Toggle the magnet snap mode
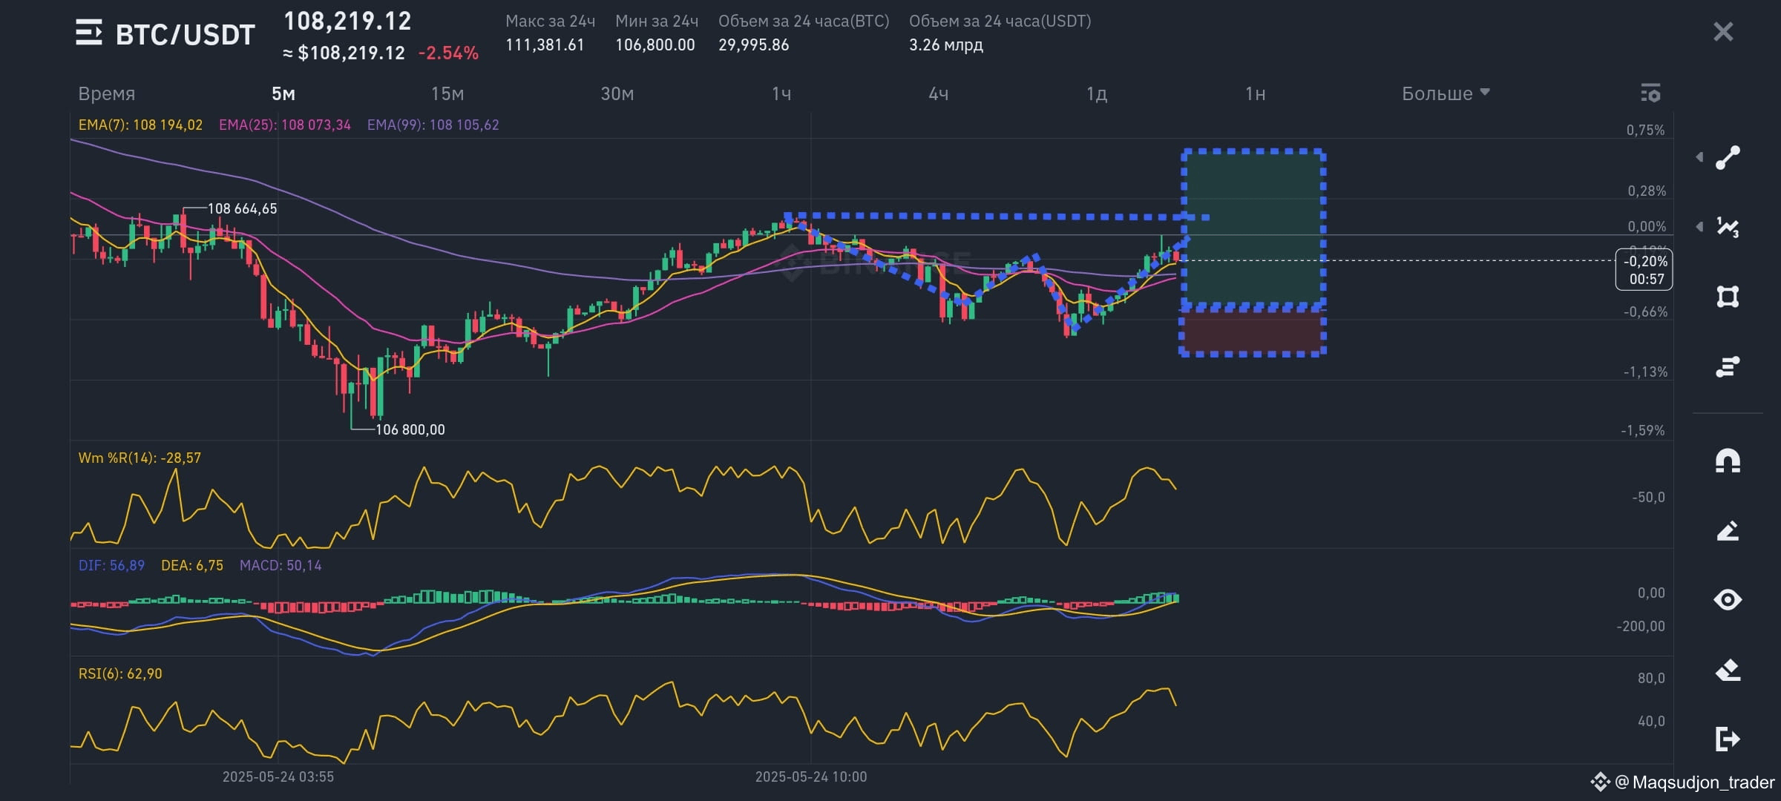This screenshot has width=1781, height=801. pyautogui.click(x=1728, y=461)
